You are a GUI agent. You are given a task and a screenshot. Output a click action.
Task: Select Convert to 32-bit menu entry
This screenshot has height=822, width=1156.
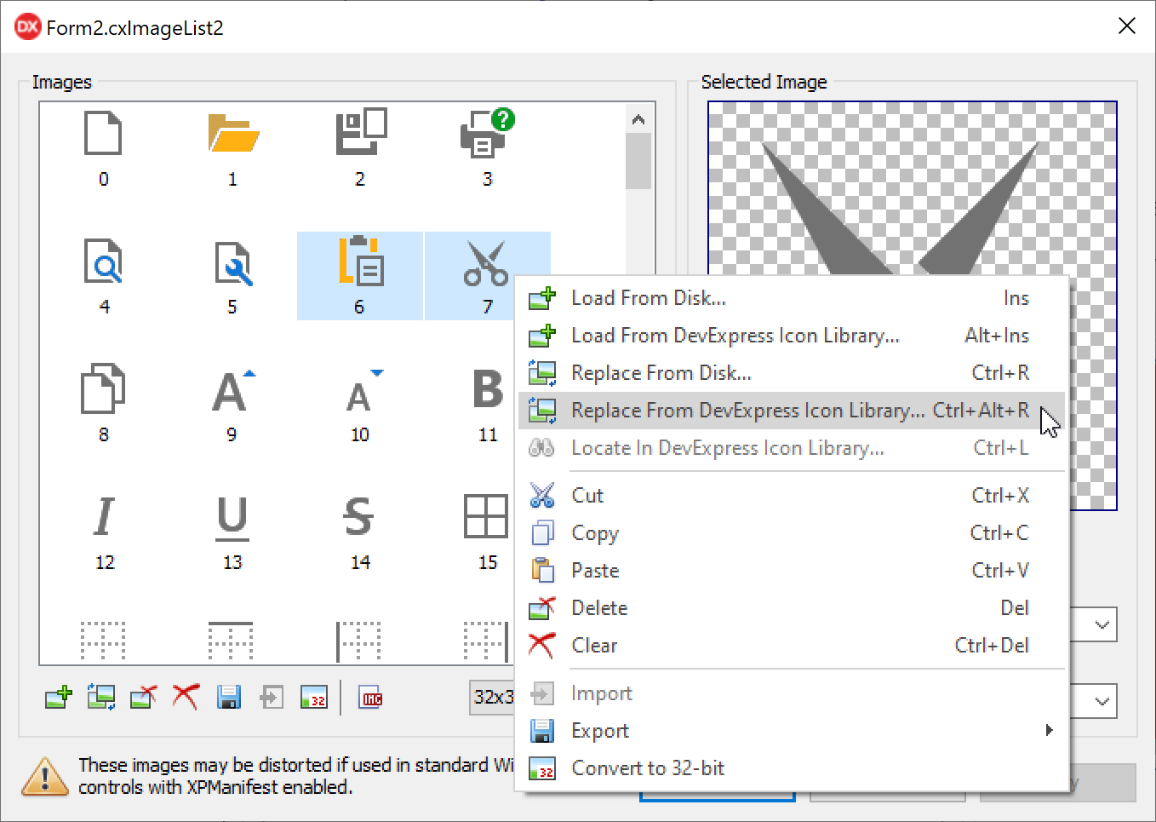[x=647, y=768]
